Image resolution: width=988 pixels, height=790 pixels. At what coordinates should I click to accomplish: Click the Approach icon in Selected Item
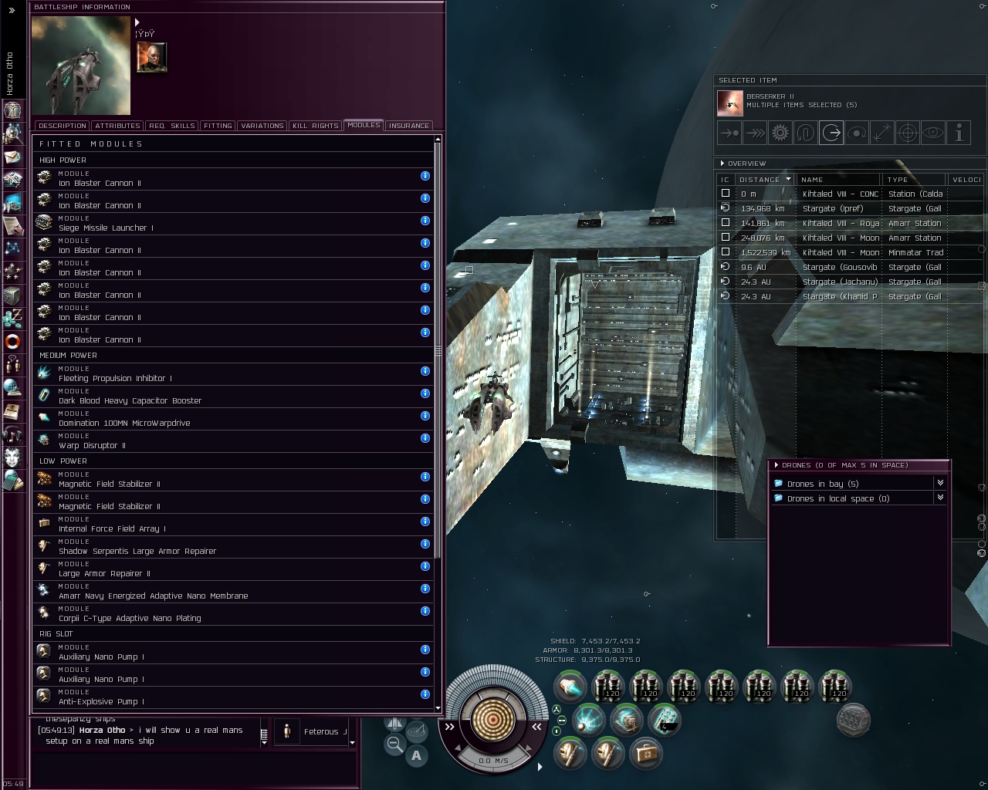point(729,133)
